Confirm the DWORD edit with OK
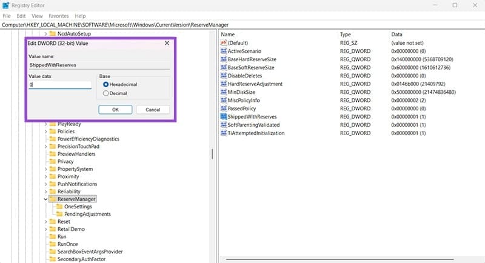 115,110
